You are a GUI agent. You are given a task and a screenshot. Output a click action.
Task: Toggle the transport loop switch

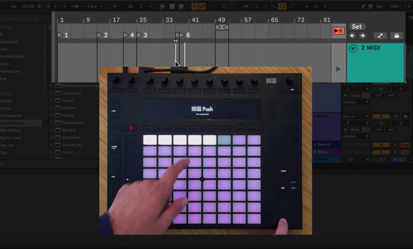(282, 6)
